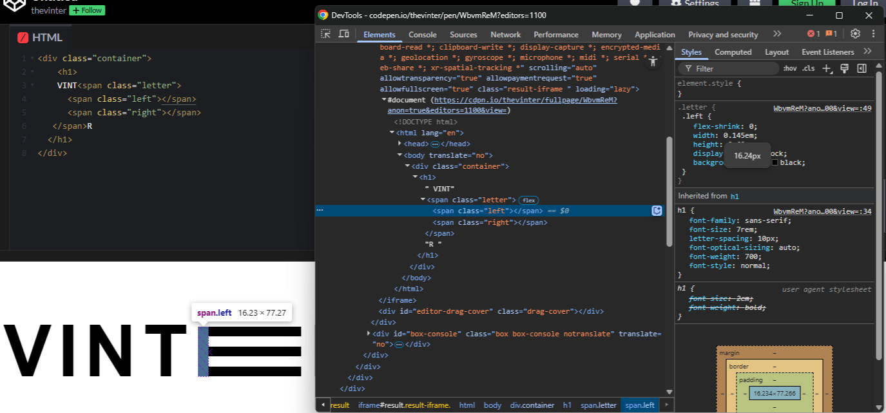Collapse the h1 node in DOM tree
Screen dimensions: 886x413
click(416, 177)
